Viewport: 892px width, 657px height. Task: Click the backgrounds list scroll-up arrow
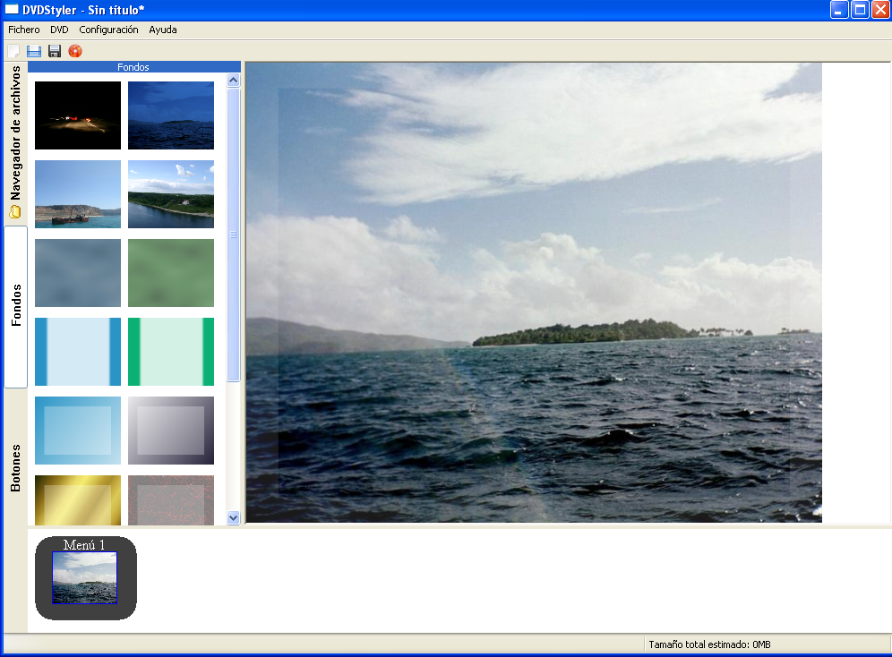click(233, 81)
